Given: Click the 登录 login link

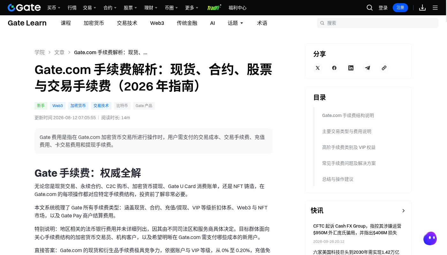Looking at the screenshot, I should [x=383, y=8].
